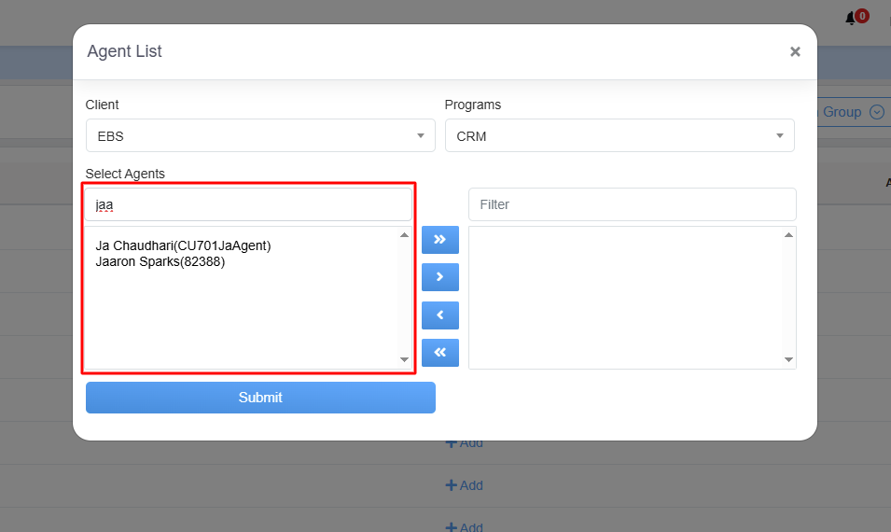Close the Agent List dialog
891x532 pixels.
point(795,52)
